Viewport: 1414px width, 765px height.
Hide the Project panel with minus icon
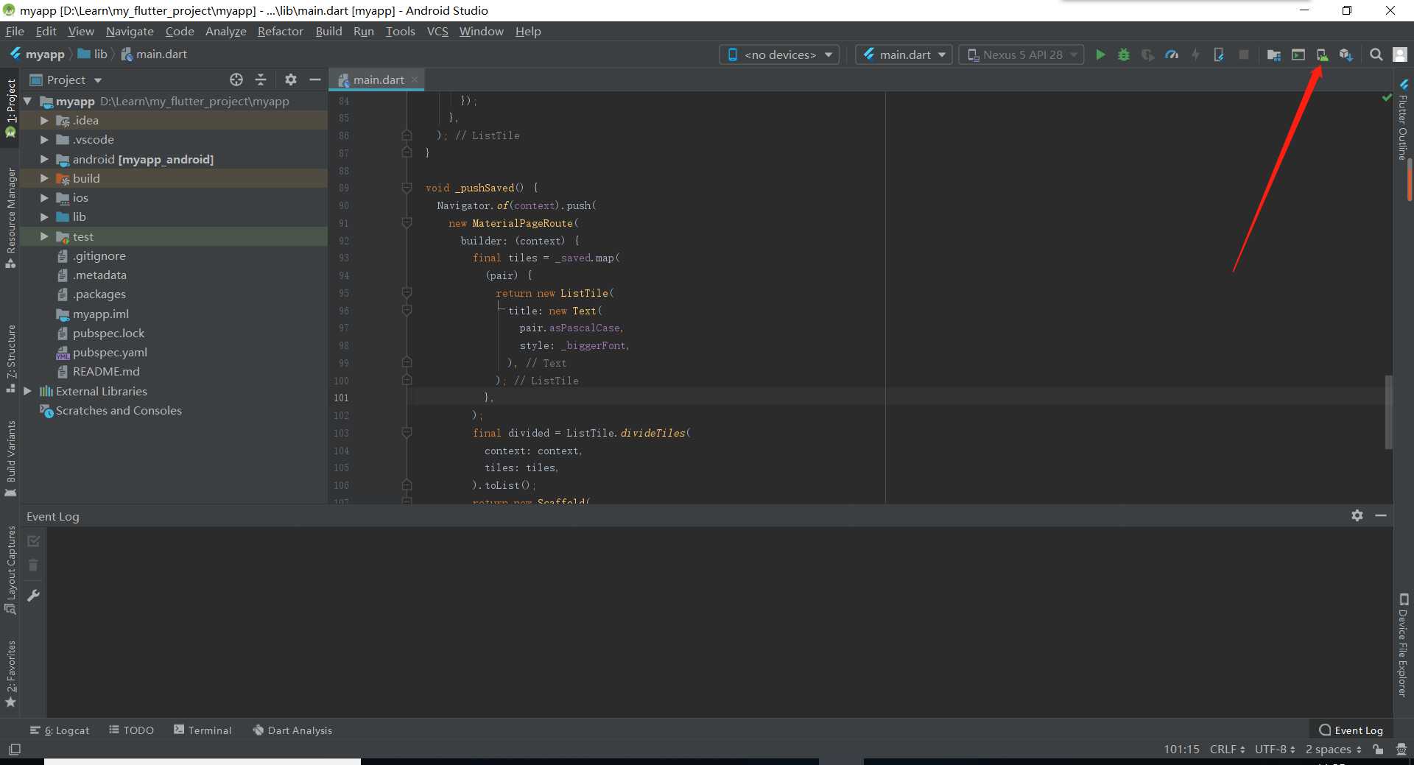click(315, 80)
